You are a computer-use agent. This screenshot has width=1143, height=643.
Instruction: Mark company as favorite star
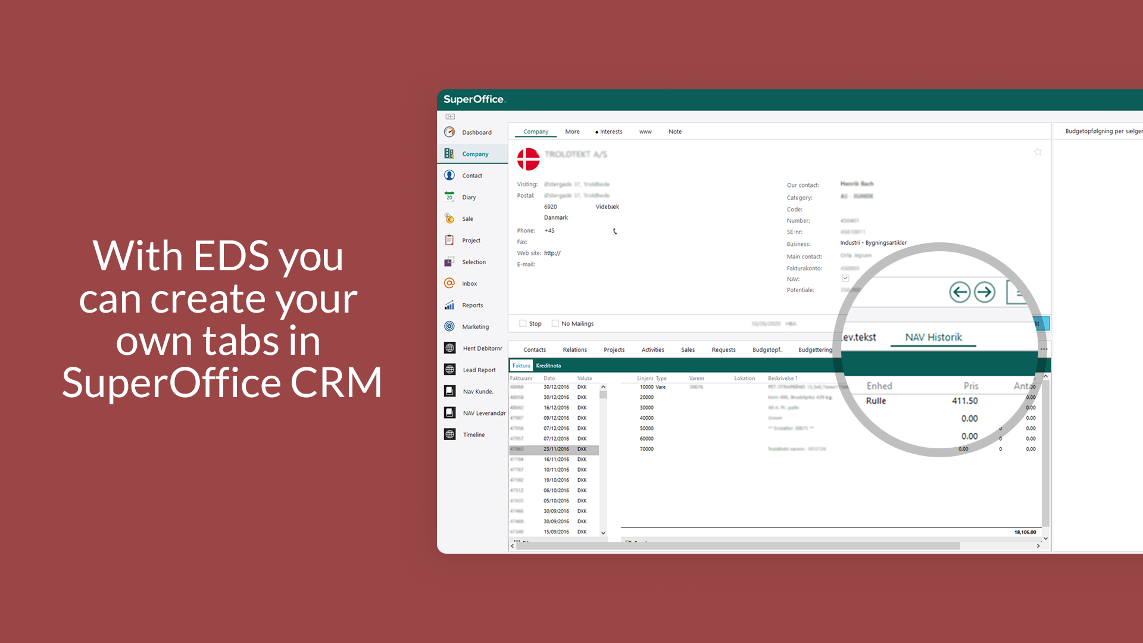(1038, 152)
